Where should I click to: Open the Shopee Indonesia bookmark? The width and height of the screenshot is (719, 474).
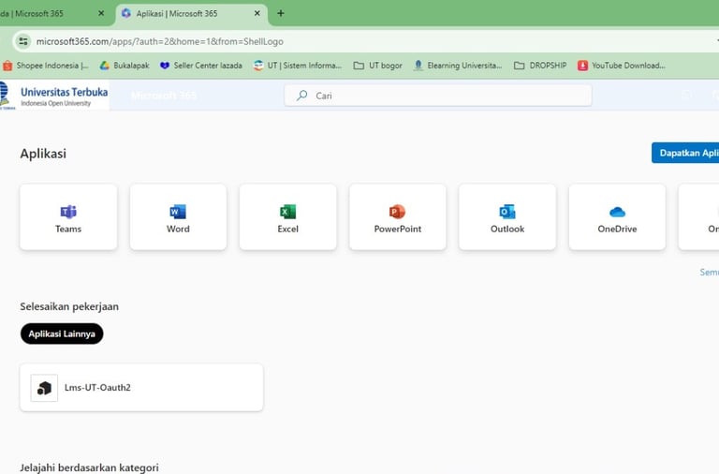(x=46, y=66)
